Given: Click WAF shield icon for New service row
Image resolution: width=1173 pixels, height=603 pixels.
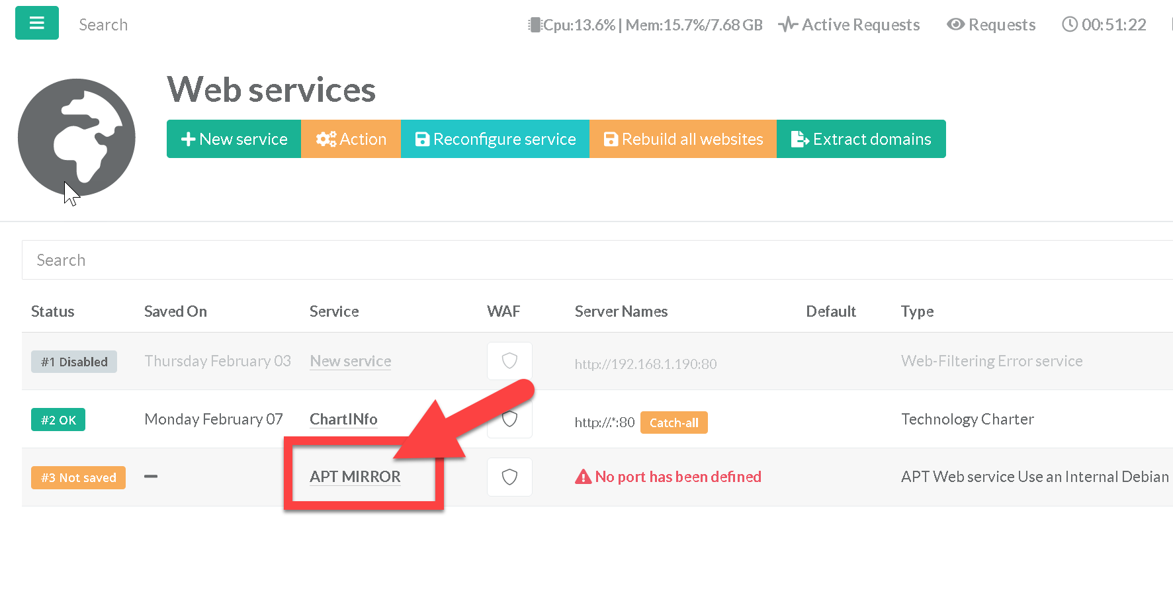Looking at the screenshot, I should 509,361.
